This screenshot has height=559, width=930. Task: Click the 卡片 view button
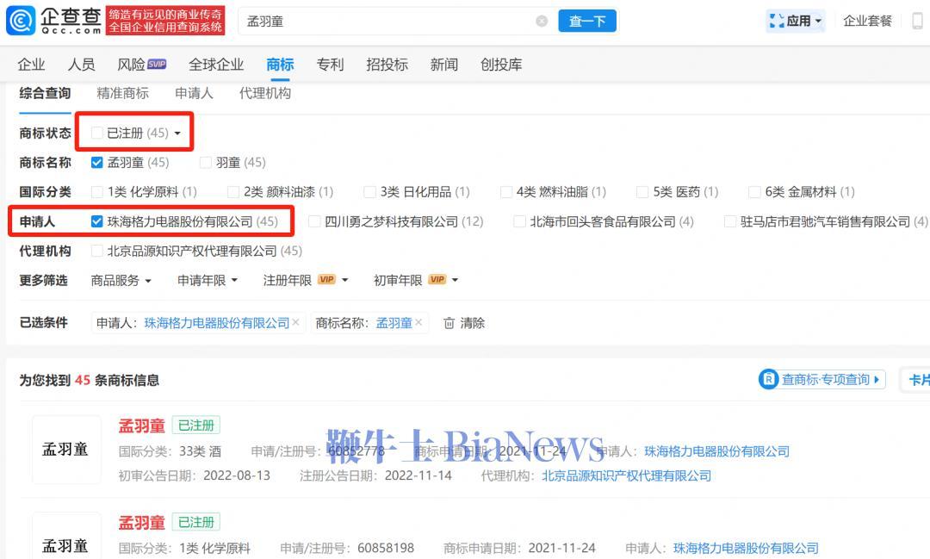coord(917,380)
